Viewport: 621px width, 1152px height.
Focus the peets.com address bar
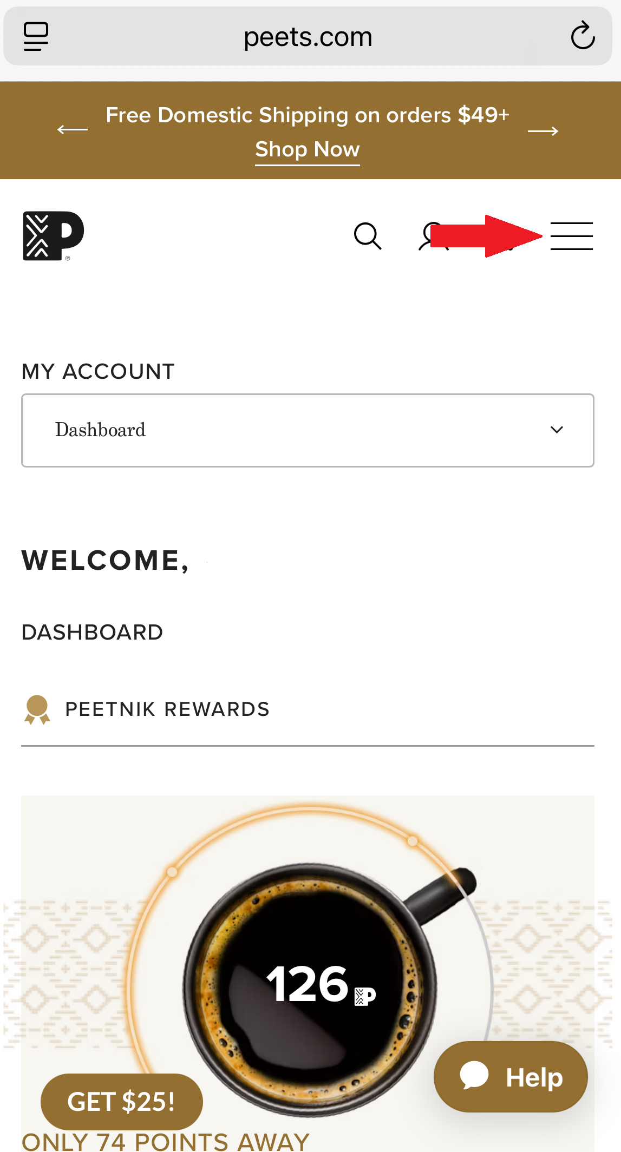308,37
